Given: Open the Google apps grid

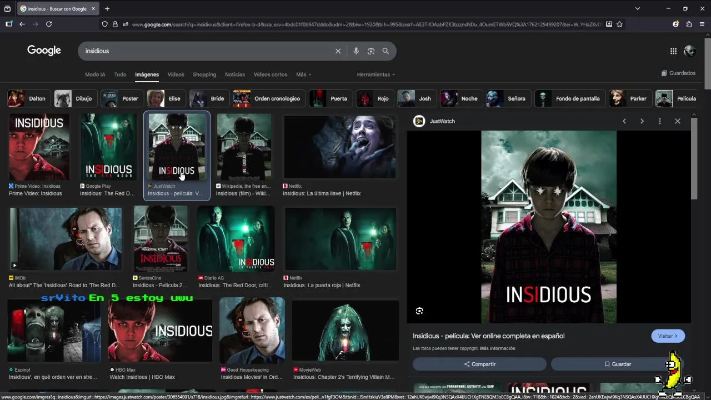Looking at the screenshot, I should (673, 51).
